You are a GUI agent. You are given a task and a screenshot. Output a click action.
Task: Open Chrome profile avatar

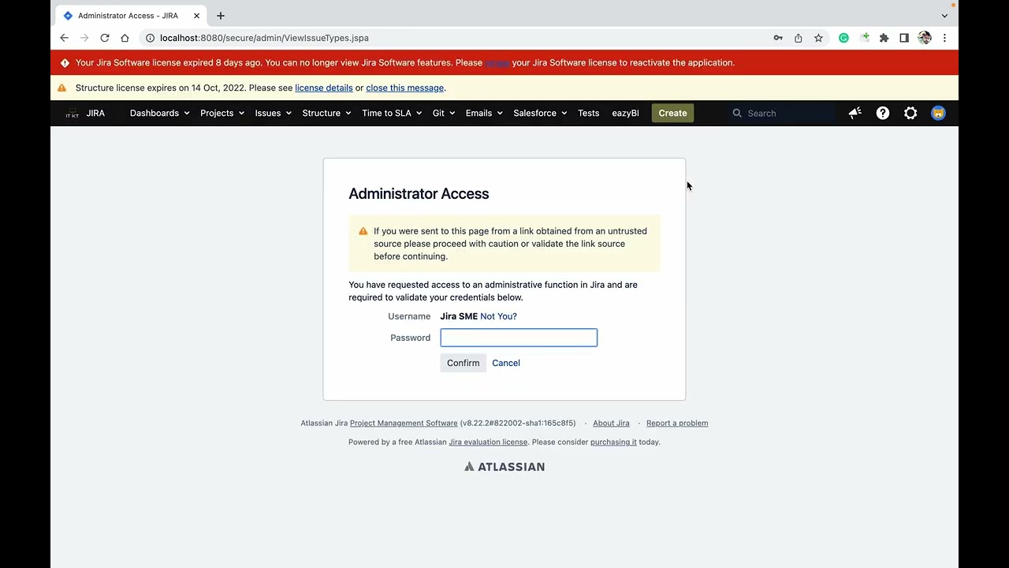coord(925,38)
